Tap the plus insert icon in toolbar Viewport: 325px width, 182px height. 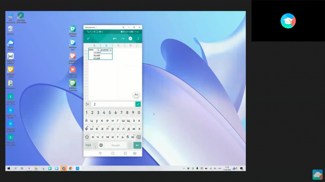click(130, 38)
